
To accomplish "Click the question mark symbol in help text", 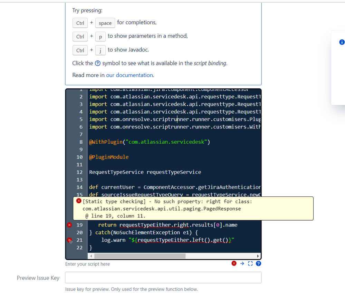I will [x=98, y=64].
